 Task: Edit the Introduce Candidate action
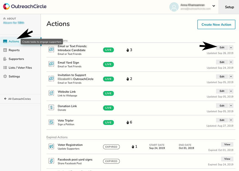pos(222,48)
